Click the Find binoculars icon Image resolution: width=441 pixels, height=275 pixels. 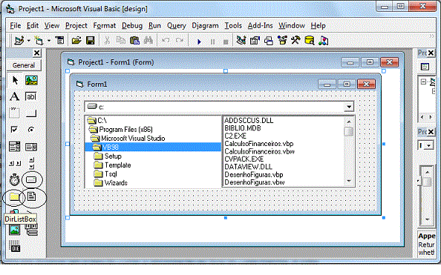pyautogui.click(x=148, y=41)
